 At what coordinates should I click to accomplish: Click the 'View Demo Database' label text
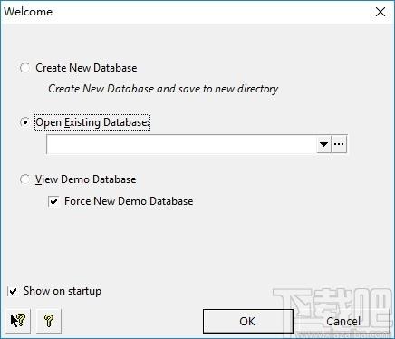86,179
